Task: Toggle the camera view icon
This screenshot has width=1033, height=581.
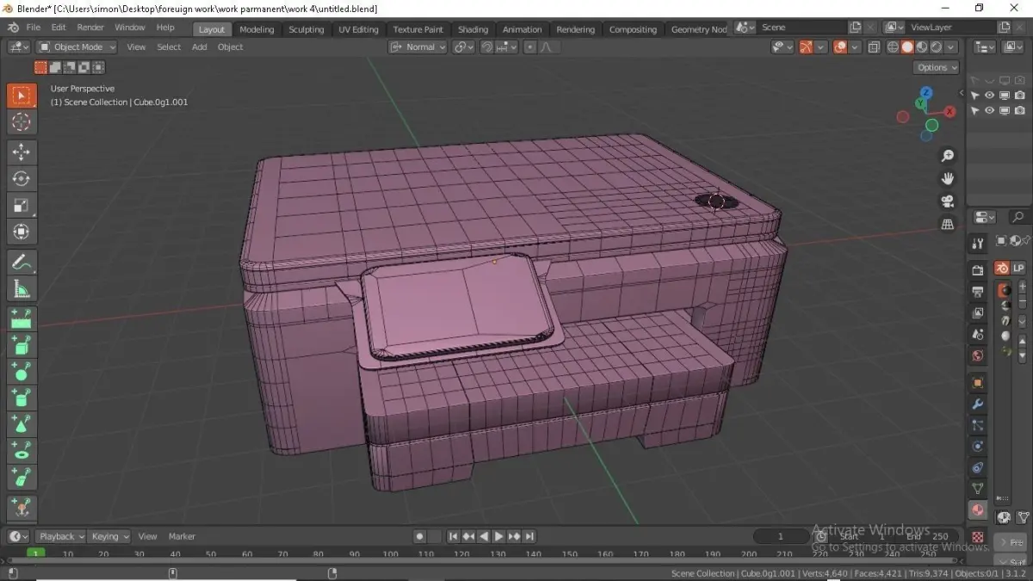Action: point(948,201)
